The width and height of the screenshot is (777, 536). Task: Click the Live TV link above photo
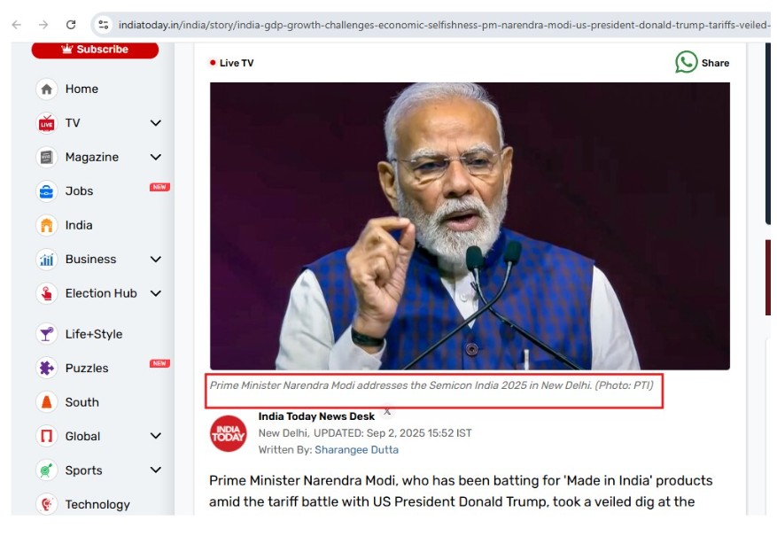coord(232,63)
